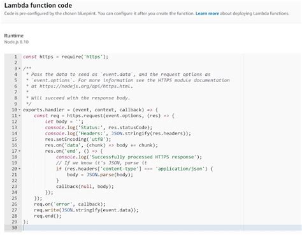
Task: Collapse the https.request fold on line 11
Action: (x=20, y=116)
